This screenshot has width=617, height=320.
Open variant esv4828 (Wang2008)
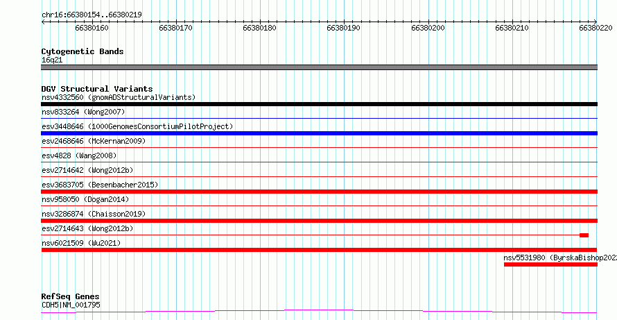[x=79, y=155]
